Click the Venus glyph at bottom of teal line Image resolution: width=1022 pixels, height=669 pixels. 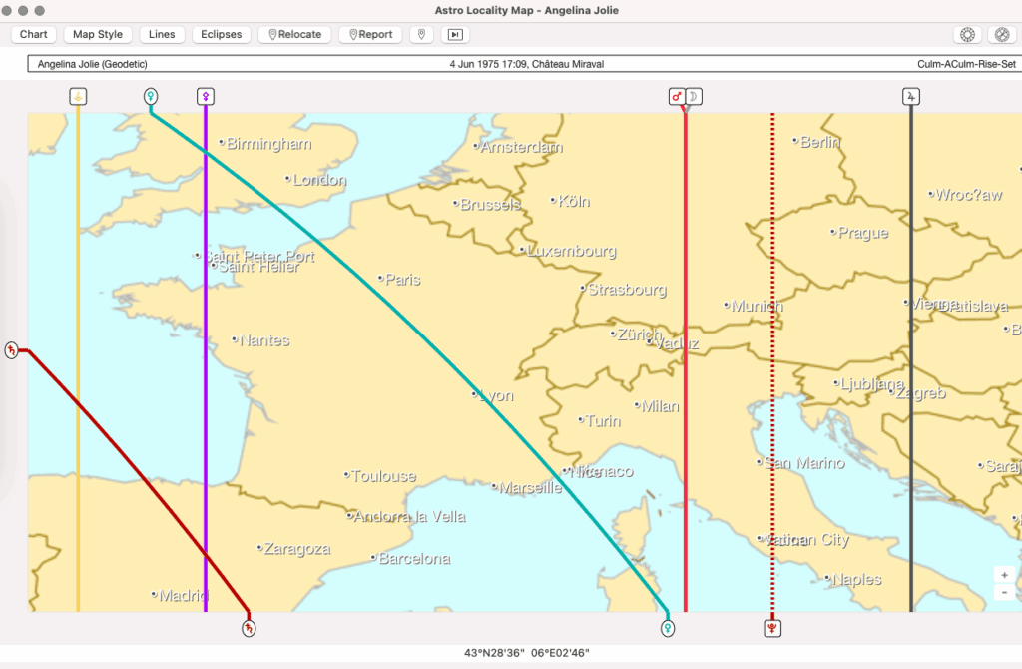click(669, 628)
